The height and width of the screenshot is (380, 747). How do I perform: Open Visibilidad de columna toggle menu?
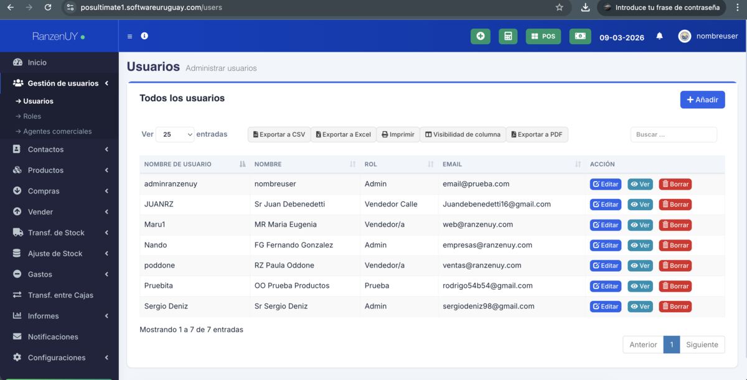463,134
